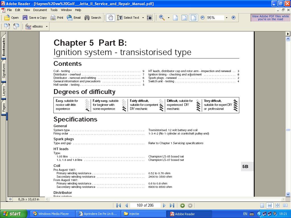The width and height of the screenshot is (291, 218).
Task: Go to next view grey arrow
Action: coord(190,206)
